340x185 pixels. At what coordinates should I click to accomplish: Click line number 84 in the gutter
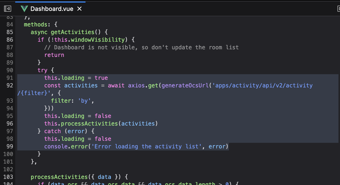[x=9, y=24]
